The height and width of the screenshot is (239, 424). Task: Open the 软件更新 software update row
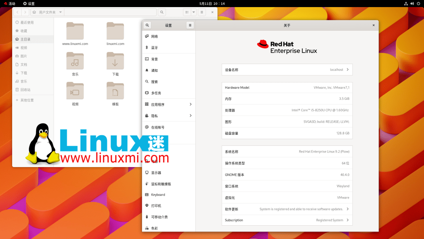[x=287, y=209]
